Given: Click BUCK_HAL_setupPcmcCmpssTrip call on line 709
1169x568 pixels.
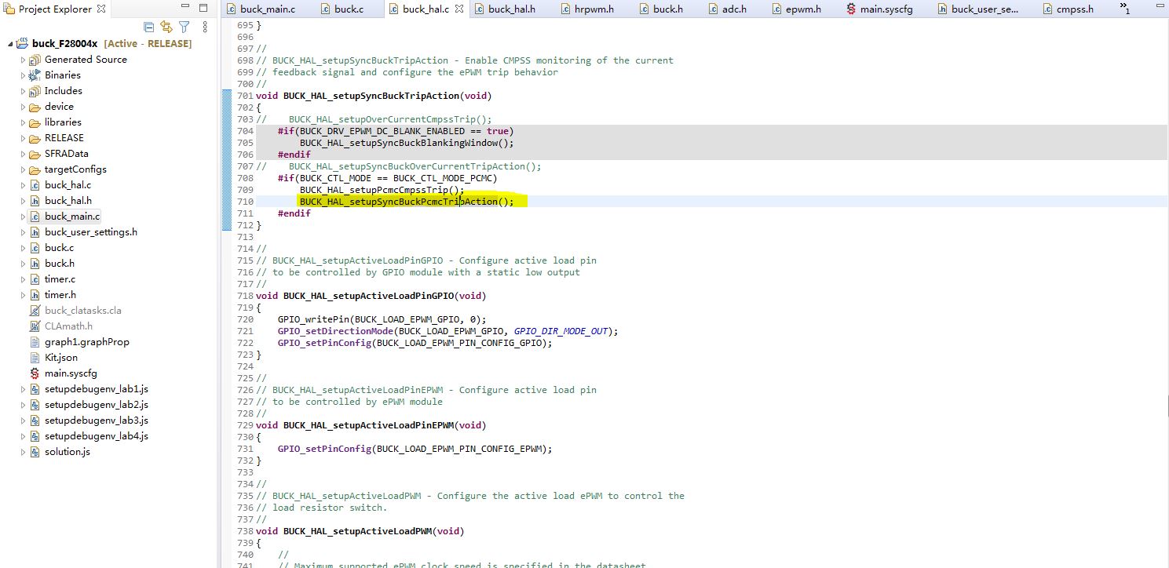Looking at the screenshot, I should (382, 190).
